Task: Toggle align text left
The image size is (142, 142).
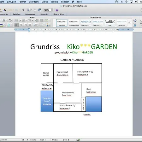Action: [16, 25]
